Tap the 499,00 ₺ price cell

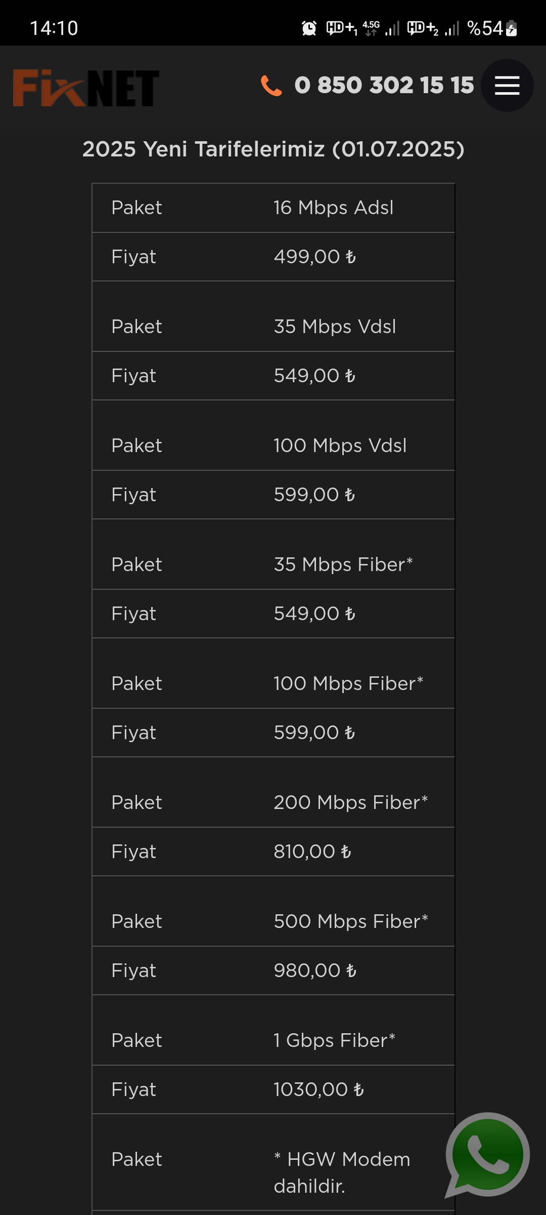[315, 257]
